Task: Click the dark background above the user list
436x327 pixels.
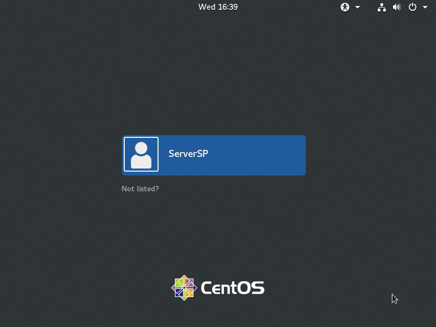Action: pyautogui.click(x=218, y=82)
